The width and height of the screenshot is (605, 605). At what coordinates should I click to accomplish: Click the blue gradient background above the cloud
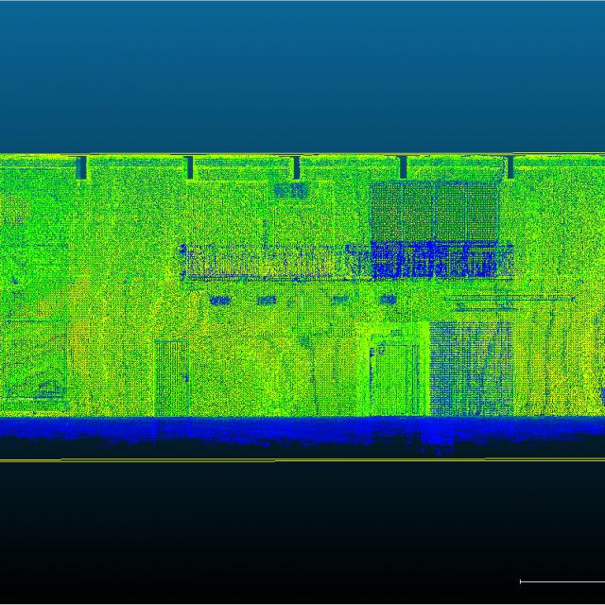[x=302, y=76]
